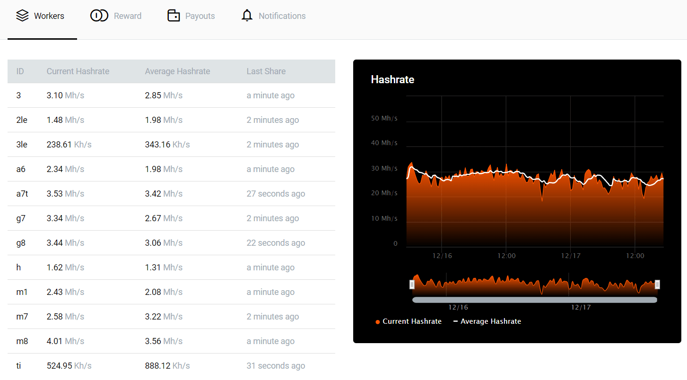The image size is (687, 380).
Task: Open the Notifications tab label
Action: point(282,16)
